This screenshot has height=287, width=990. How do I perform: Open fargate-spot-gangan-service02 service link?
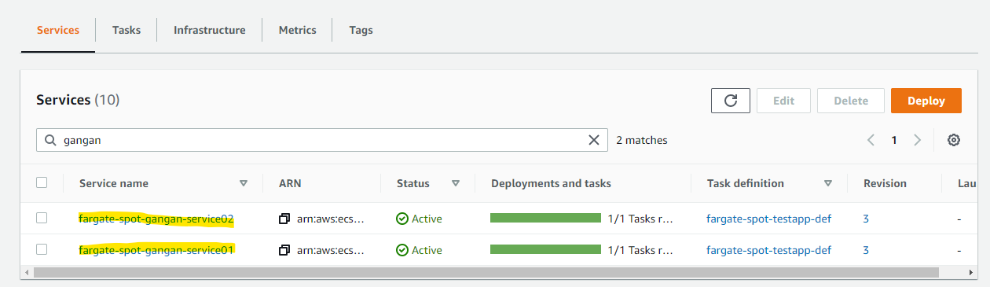pyautogui.click(x=156, y=219)
